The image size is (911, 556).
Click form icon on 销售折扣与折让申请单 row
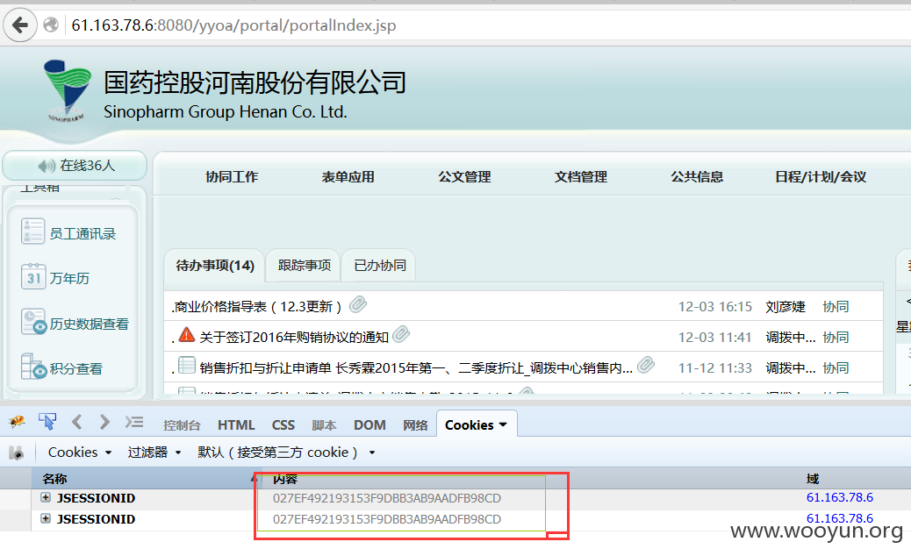[186, 365]
